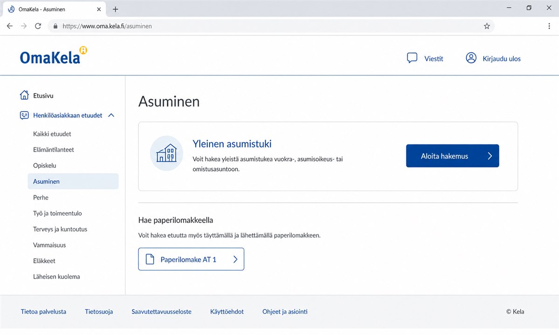Click the Hae paperilomakkeella heading

tap(176, 220)
